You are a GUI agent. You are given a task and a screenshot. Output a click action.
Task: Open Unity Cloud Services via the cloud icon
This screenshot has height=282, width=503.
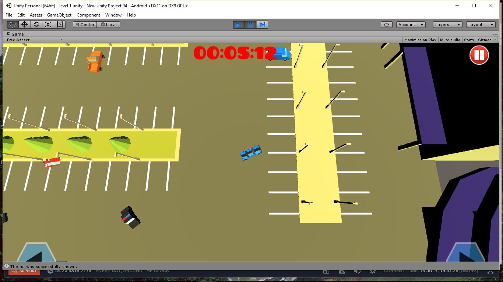[387, 24]
